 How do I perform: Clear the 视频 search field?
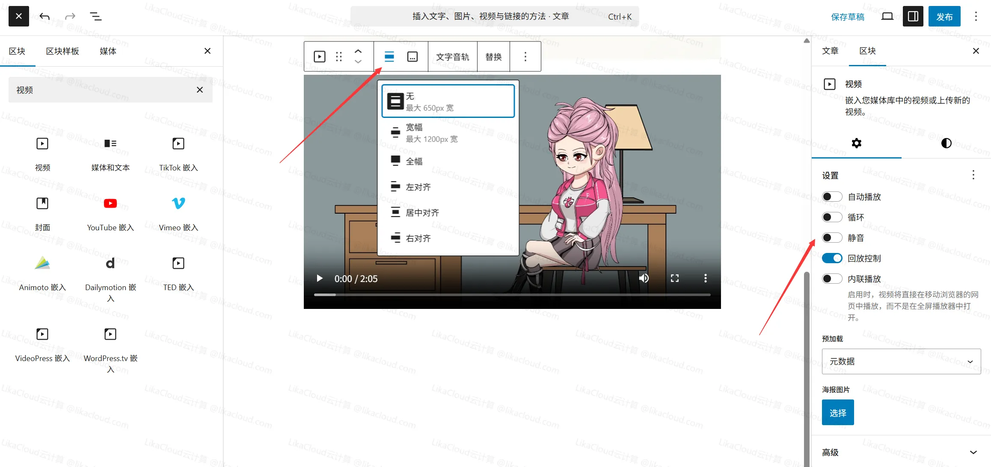(199, 90)
